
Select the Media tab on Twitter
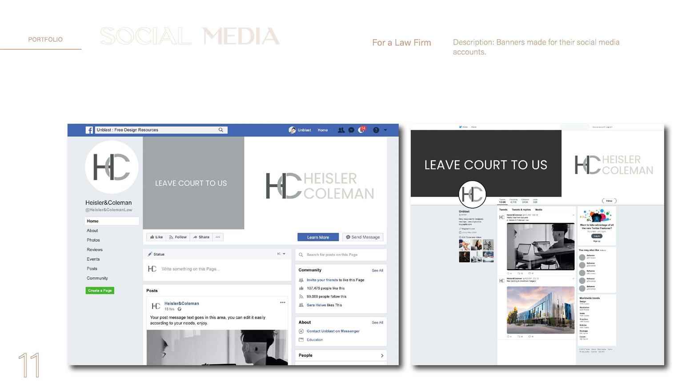pos(538,210)
